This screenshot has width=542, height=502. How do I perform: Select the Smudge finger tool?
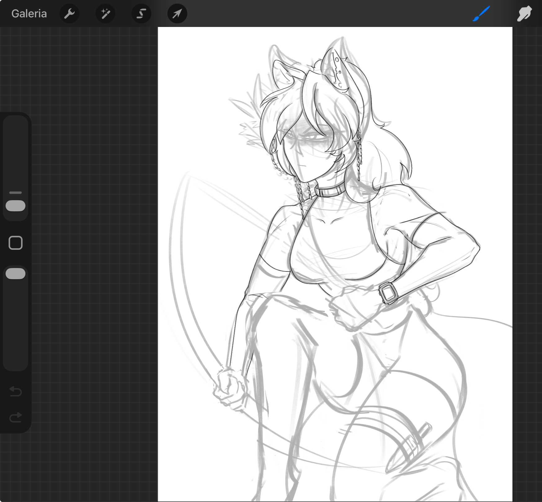tap(524, 14)
